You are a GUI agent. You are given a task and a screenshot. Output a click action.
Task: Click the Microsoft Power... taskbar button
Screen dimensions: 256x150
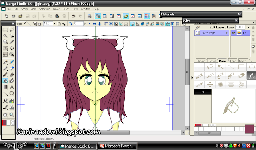[x=118, y=146]
